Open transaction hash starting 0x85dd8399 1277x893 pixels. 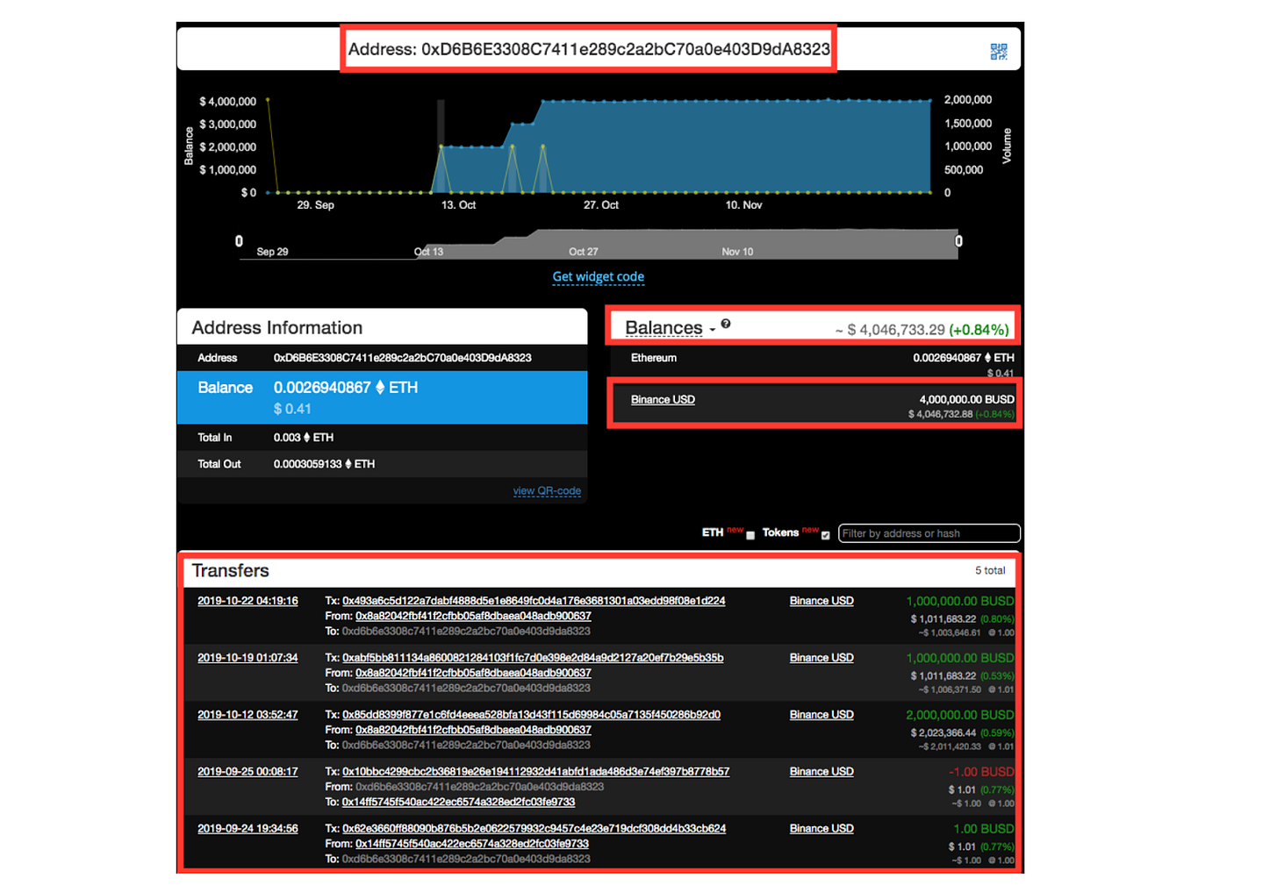[531, 715]
